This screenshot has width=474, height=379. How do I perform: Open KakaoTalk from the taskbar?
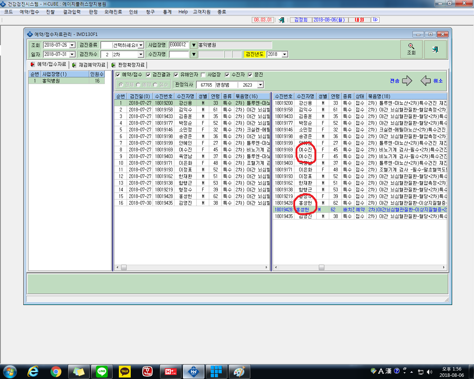[x=125, y=371]
